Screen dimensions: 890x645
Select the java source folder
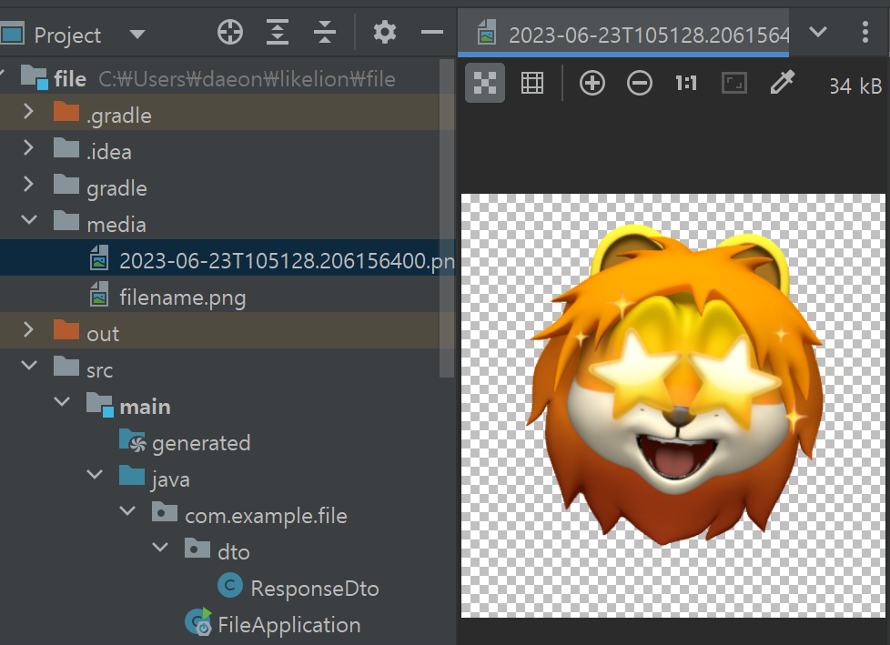pyautogui.click(x=227, y=476)
